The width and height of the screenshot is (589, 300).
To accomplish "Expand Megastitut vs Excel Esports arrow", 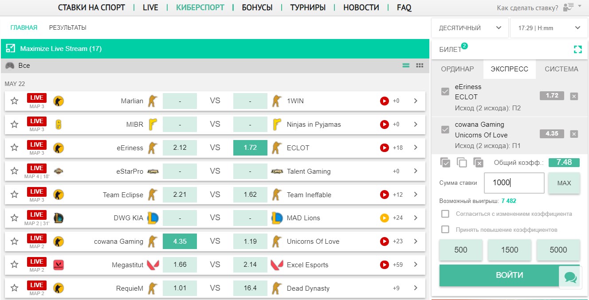I will tap(416, 265).
